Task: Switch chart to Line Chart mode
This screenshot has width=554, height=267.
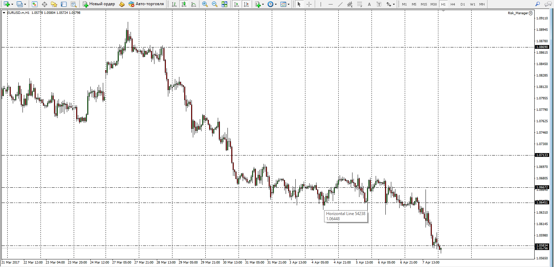Action: (194, 4)
